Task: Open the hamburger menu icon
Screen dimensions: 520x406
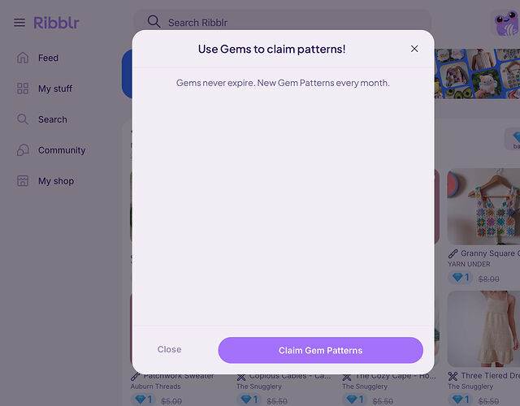Action: click(19, 23)
